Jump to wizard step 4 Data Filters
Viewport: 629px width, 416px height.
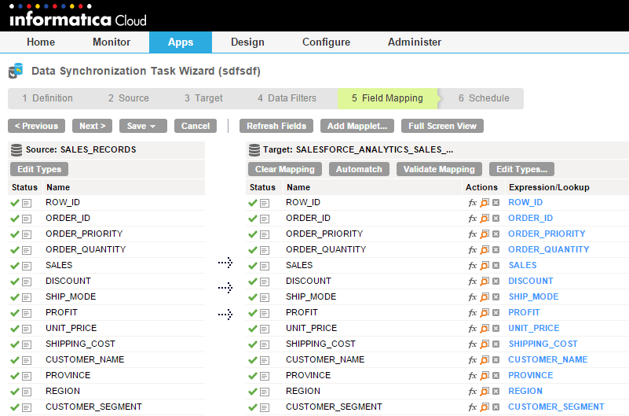coord(287,98)
